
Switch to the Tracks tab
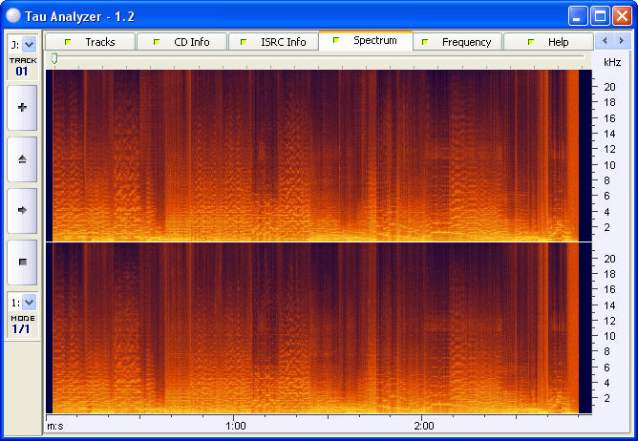tap(91, 42)
